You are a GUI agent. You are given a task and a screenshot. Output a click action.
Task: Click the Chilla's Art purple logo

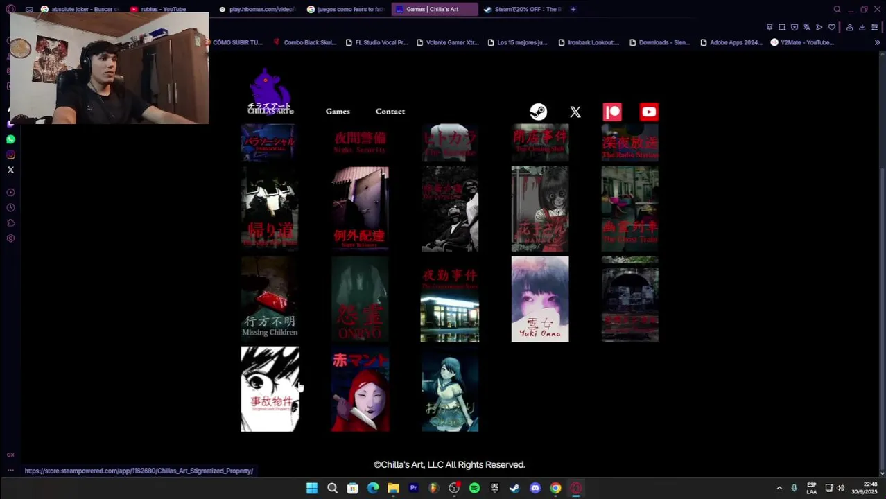coord(270,92)
